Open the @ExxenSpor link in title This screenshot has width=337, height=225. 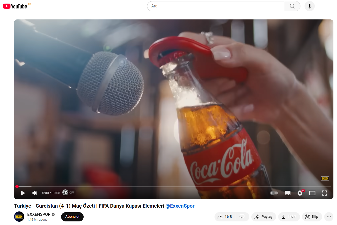tap(180, 206)
